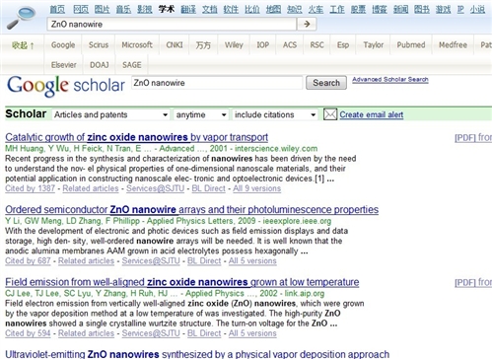492x359 pixels.
Task: Switch to the CNKI search engine tab
Action: pyautogui.click(x=175, y=45)
